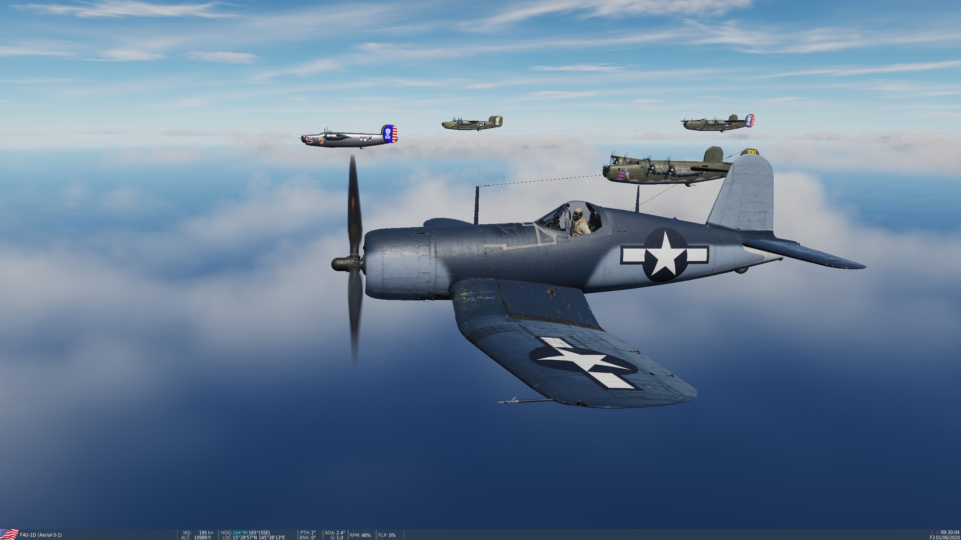Click the G 1.0 load readout
The image size is (961, 540).
[x=337, y=537]
